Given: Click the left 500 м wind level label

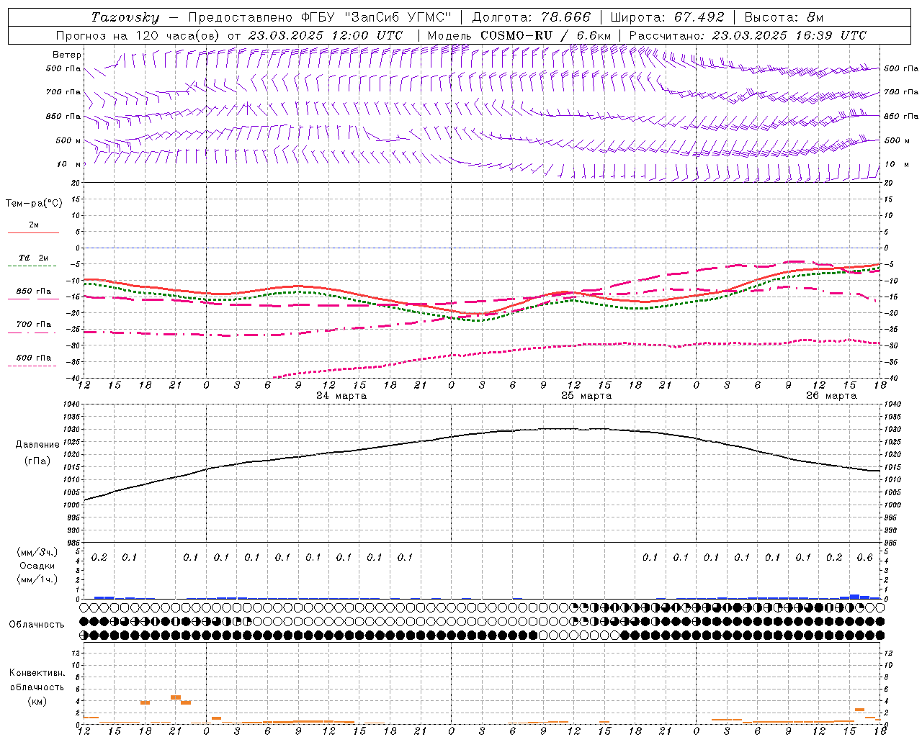Looking at the screenshot, I should tap(69, 140).
